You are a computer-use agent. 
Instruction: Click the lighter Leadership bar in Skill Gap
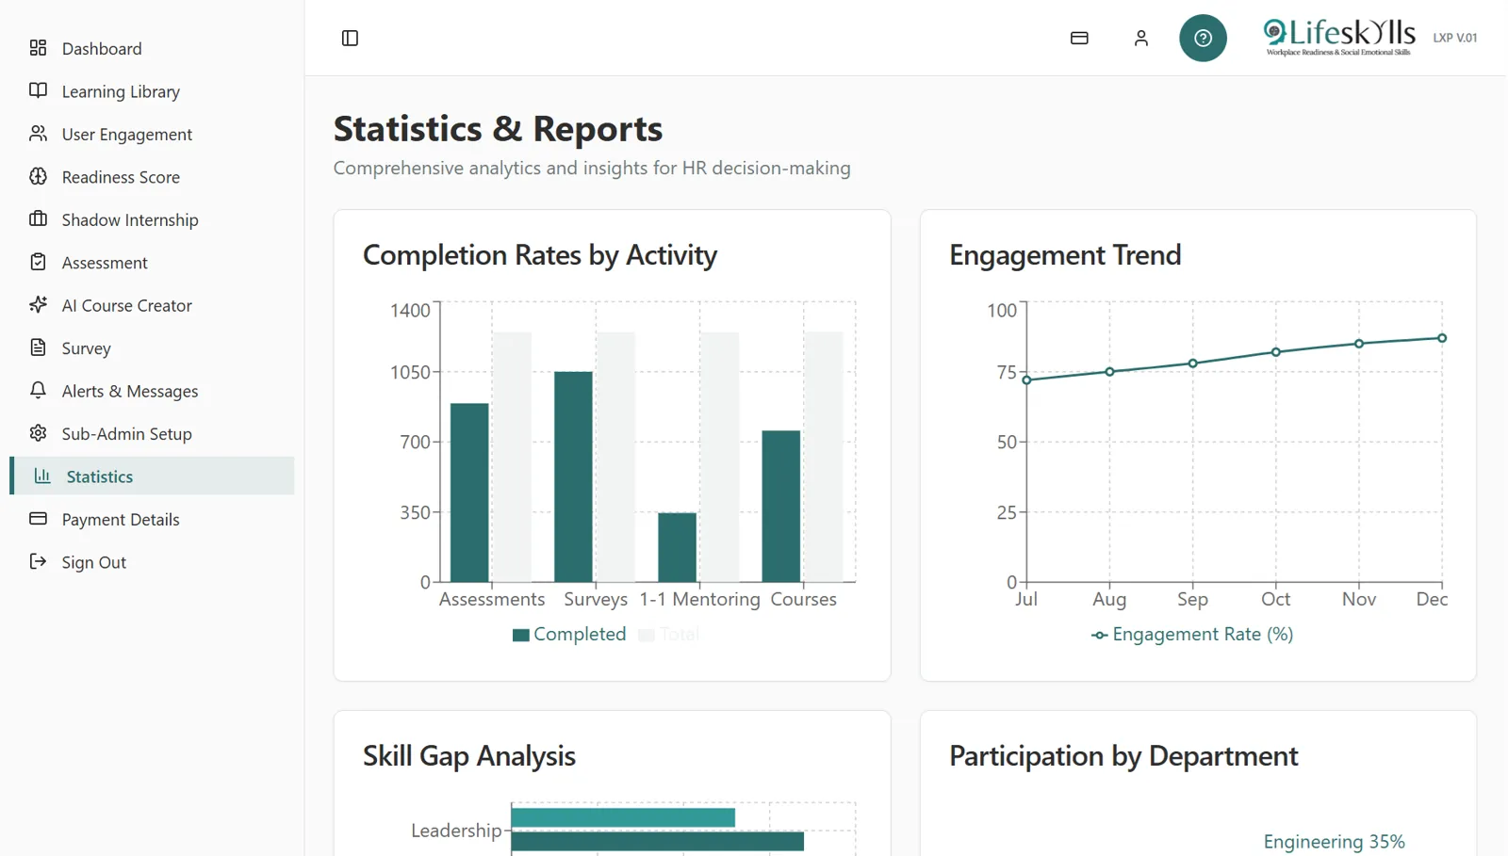click(623, 817)
